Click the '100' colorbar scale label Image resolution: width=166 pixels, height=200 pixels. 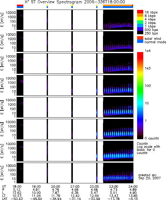click(x=148, y=86)
